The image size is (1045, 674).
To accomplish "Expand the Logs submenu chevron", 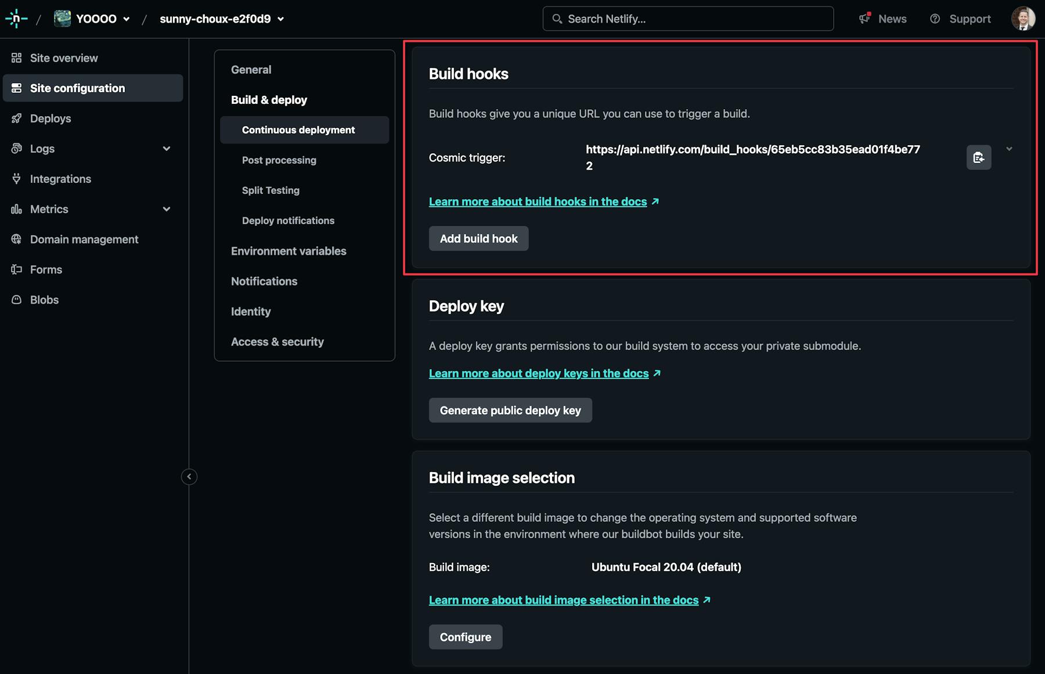I will pyautogui.click(x=167, y=149).
